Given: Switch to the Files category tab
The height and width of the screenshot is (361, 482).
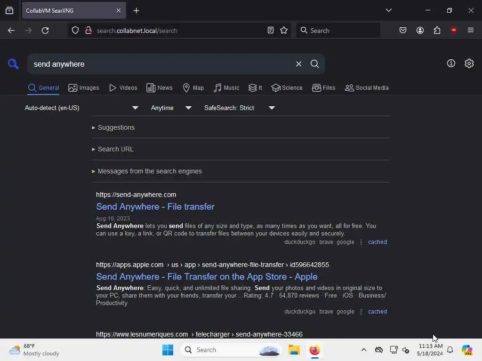Looking at the screenshot, I should point(324,88).
